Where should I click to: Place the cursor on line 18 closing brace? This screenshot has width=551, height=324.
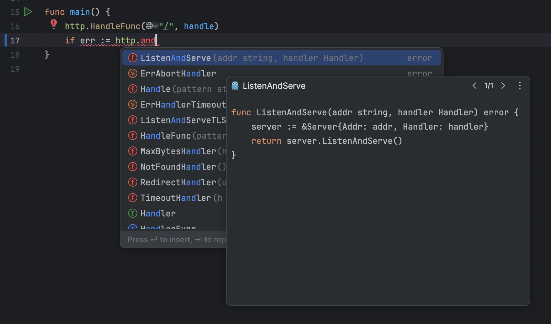click(47, 54)
